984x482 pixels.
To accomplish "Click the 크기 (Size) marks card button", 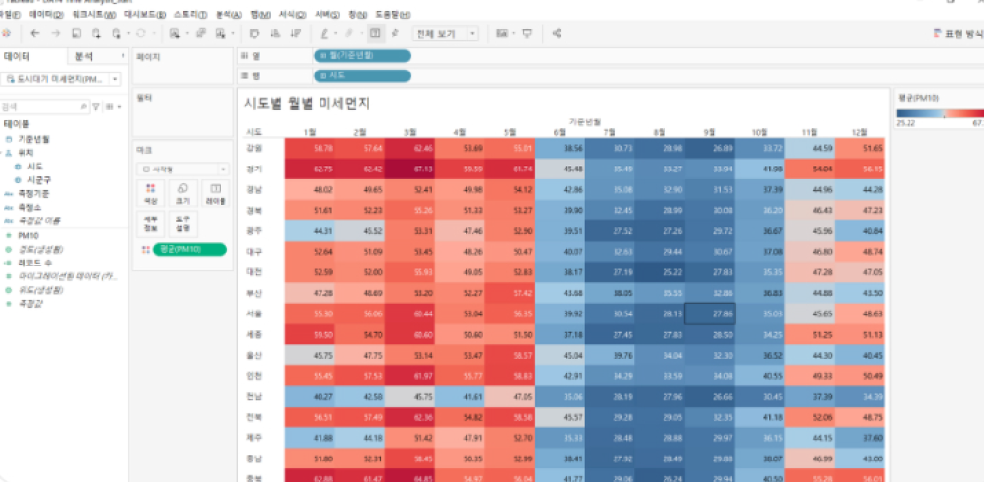I will coord(182,193).
